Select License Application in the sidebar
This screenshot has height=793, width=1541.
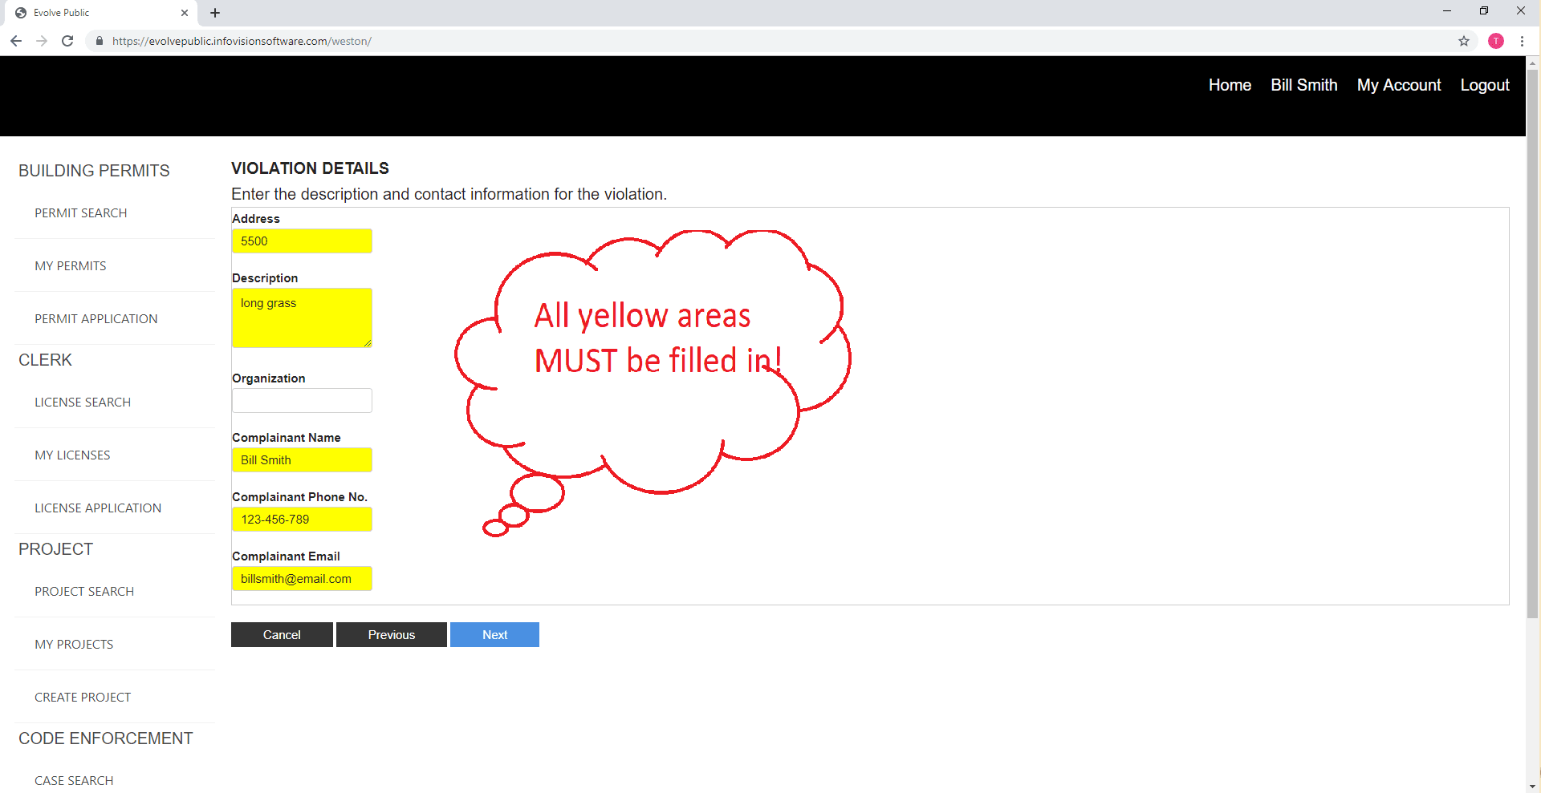point(98,508)
